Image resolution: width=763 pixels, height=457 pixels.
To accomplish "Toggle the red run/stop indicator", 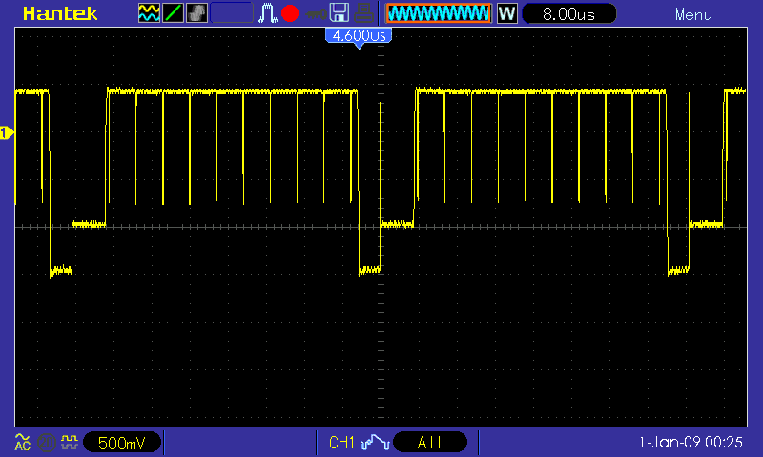I will click(x=290, y=13).
